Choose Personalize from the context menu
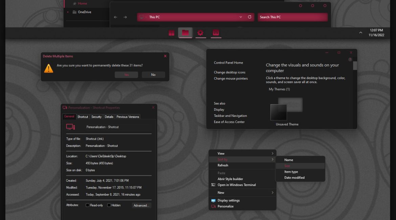396x220 pixels. pos(225,206)
